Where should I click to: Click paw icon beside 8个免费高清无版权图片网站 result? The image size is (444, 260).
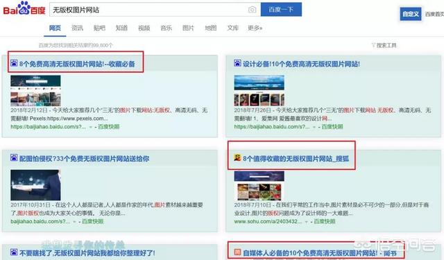tap(14, 63)
